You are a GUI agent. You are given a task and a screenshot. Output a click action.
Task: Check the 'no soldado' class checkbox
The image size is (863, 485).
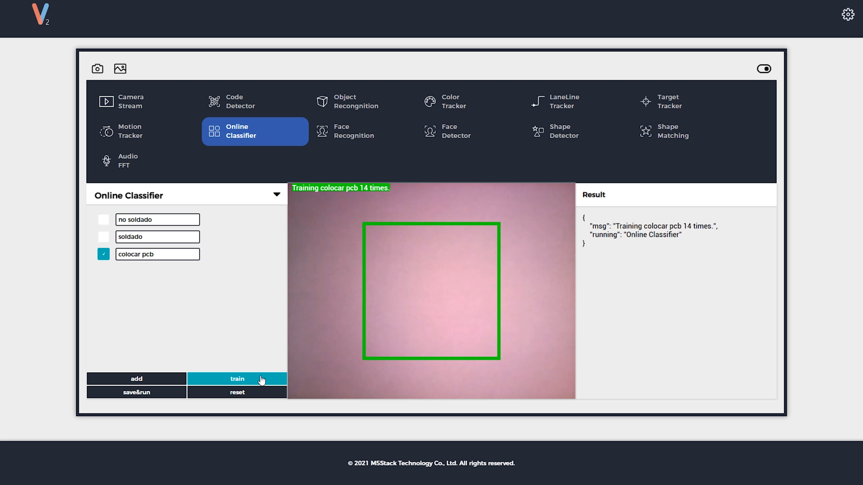(x=104, y=220)
